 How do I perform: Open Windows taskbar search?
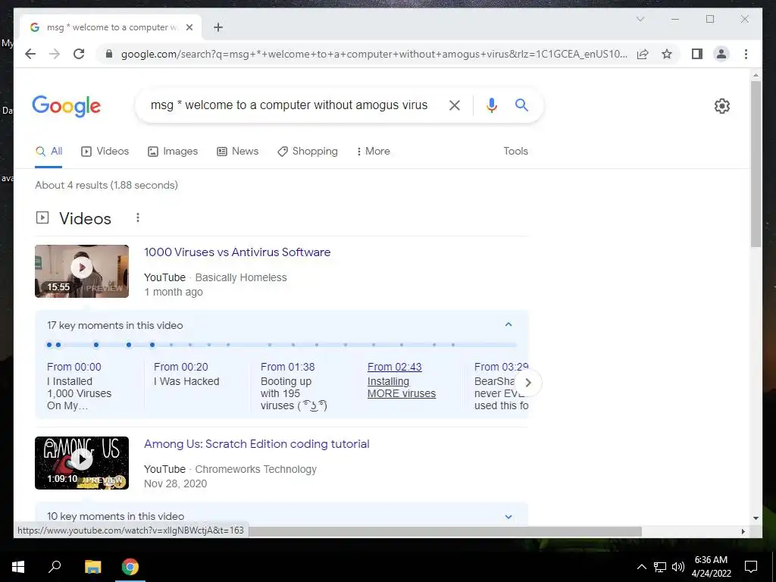[55, 567]
